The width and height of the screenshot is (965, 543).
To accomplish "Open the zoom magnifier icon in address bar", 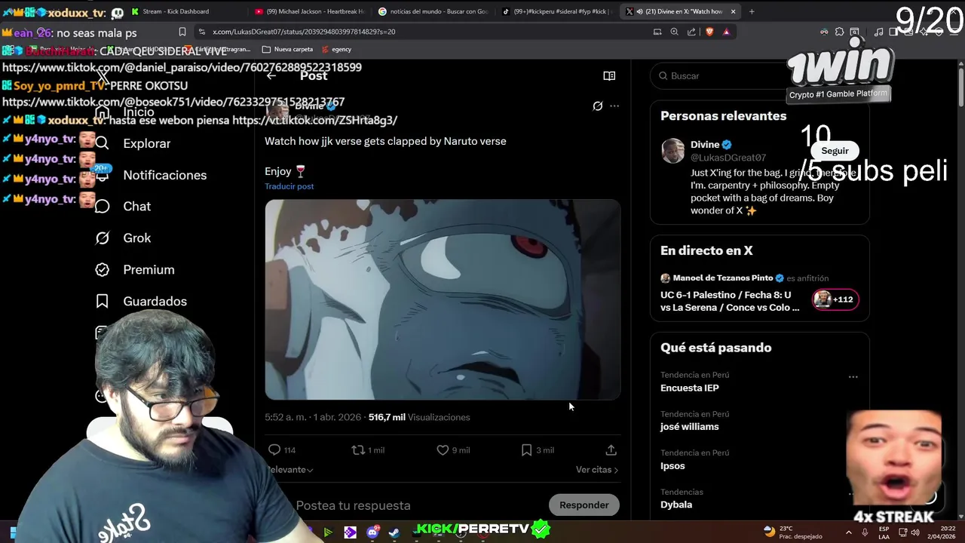I will tap(674, 32).
